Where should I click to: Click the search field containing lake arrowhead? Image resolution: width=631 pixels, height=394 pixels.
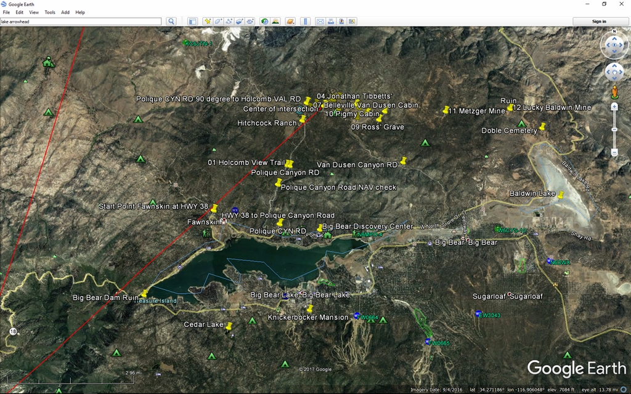pos(81,22)
